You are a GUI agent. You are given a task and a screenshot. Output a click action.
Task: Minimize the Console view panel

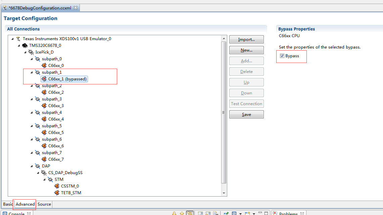(260, 213)
